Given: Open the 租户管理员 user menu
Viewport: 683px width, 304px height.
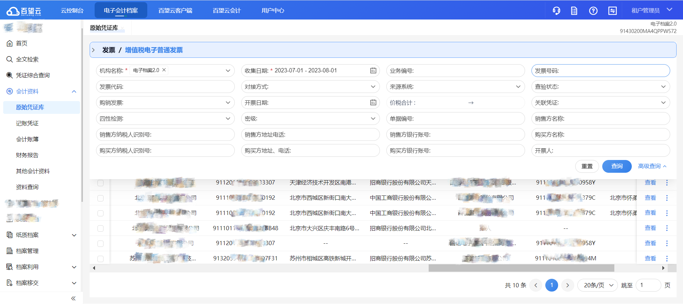Looking at the screenshot, I should coord(652,10).
